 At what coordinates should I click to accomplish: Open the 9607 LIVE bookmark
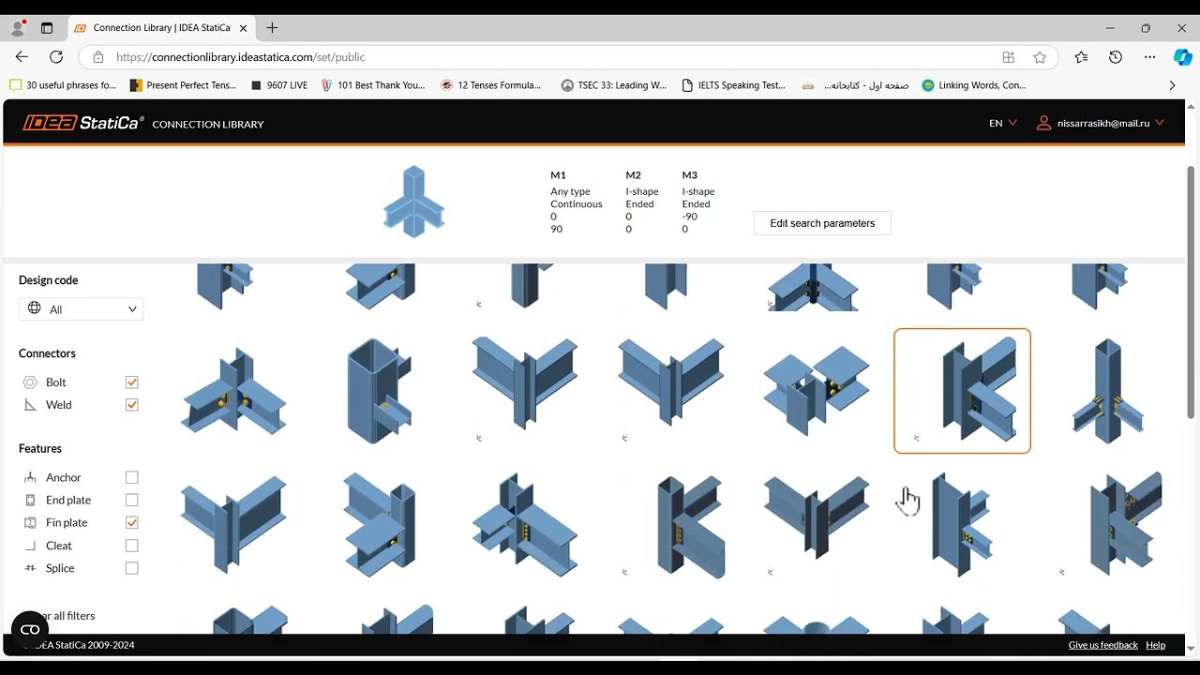tap(278, 85)
